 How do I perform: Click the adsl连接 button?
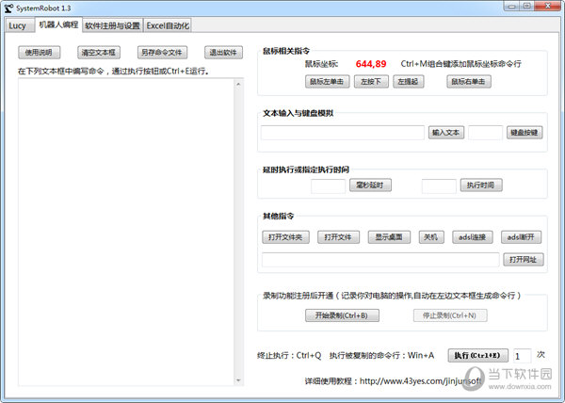point(473,237)
